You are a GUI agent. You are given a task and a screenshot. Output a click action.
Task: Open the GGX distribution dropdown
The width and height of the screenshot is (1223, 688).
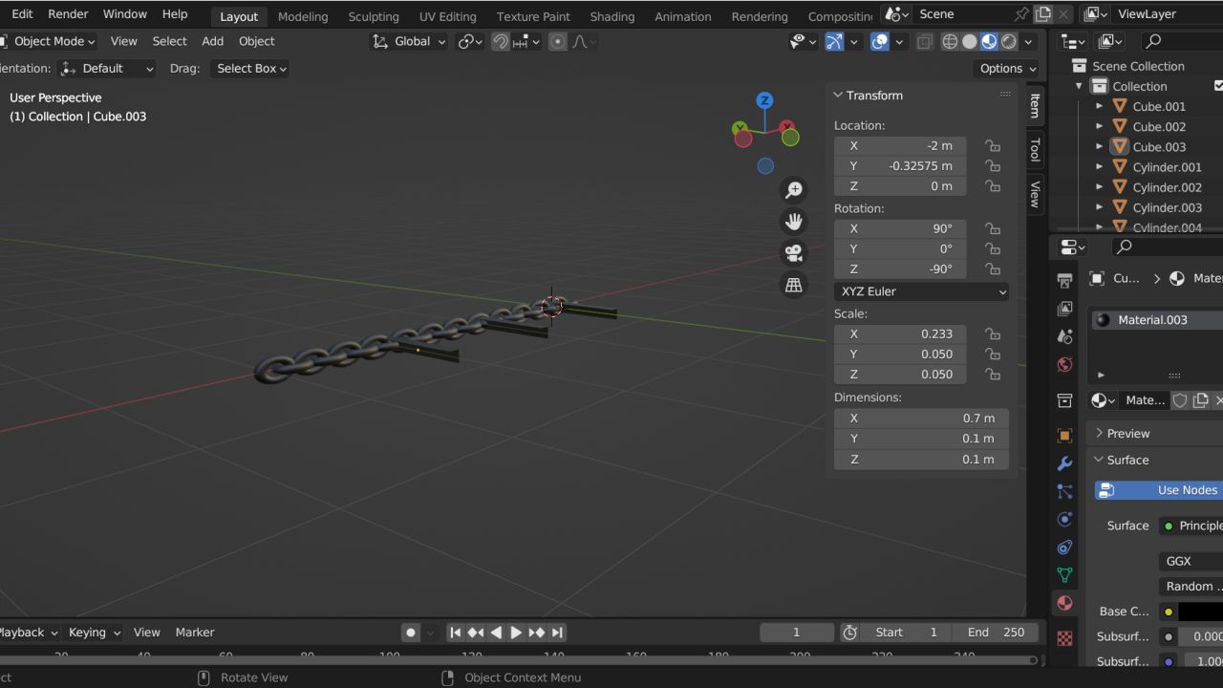tap(1191, 561)
